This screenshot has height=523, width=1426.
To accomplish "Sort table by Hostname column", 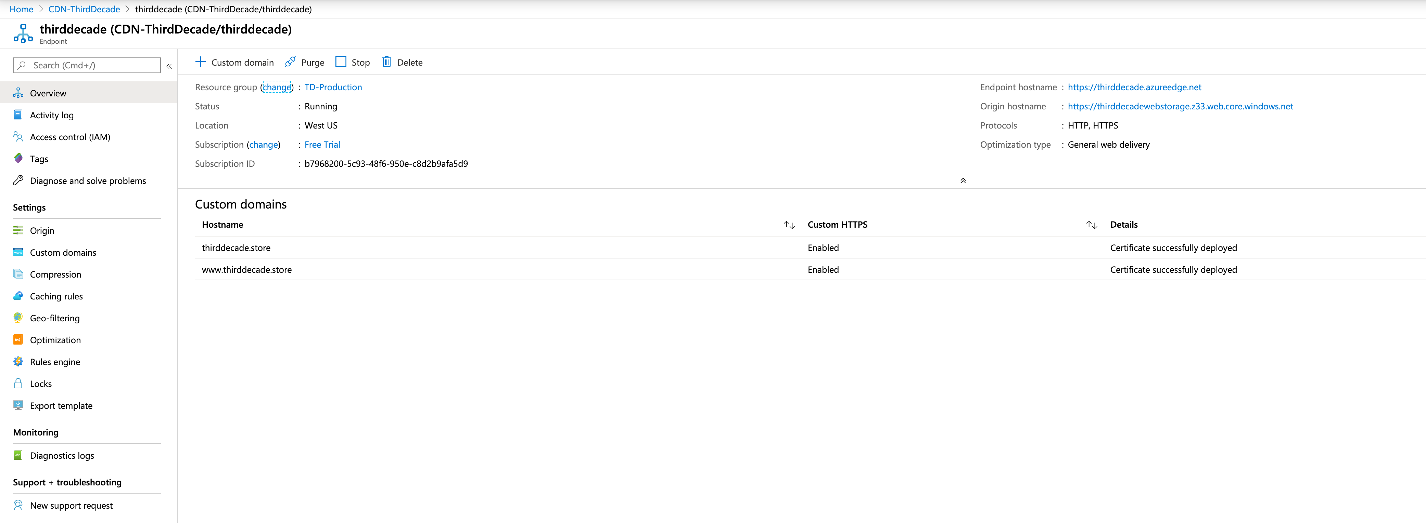I will tap(789, 225).
